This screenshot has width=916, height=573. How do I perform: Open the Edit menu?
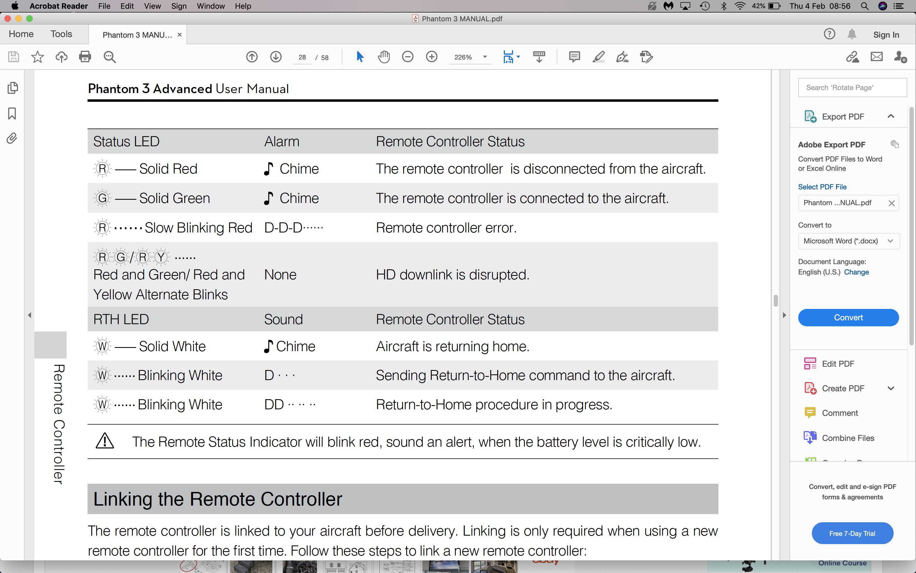click(x=127, y=6)
